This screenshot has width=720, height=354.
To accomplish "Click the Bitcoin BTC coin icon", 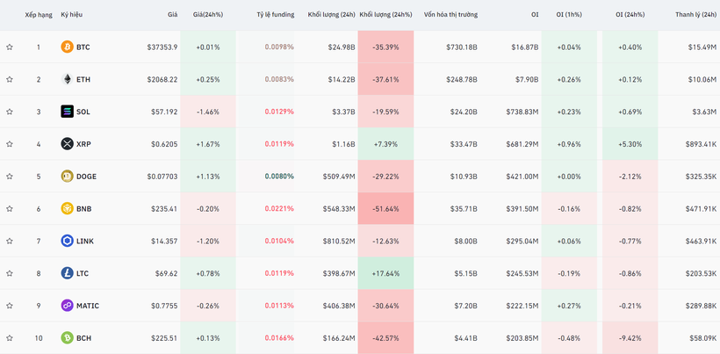I will [67, 47].
